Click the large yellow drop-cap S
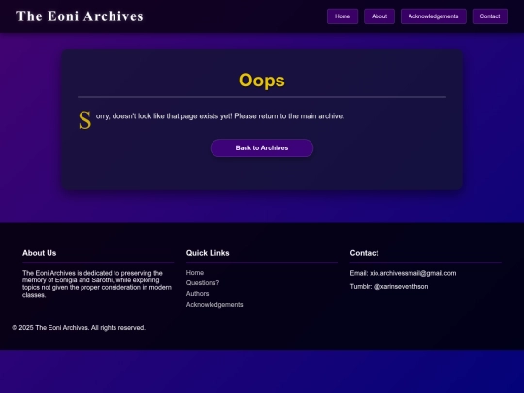 point(84,120)
